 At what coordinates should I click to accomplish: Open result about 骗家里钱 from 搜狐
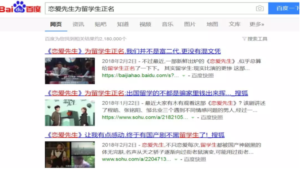point(147,93)
